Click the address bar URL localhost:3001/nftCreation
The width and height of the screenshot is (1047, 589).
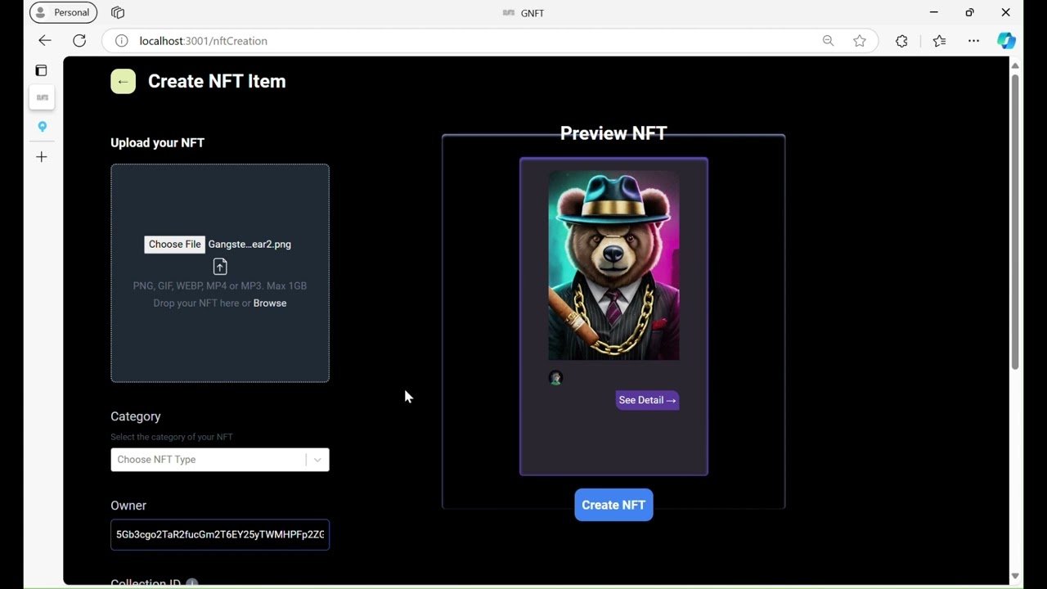coord(203,41)
